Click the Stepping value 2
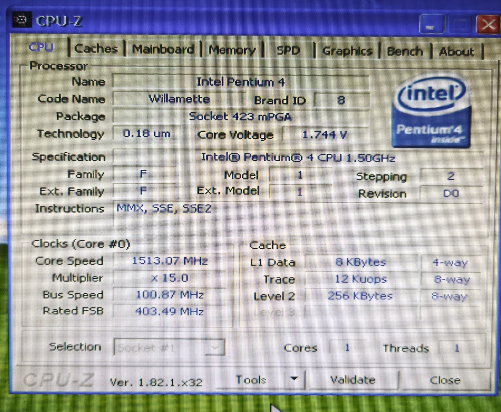 click(451, 176)
